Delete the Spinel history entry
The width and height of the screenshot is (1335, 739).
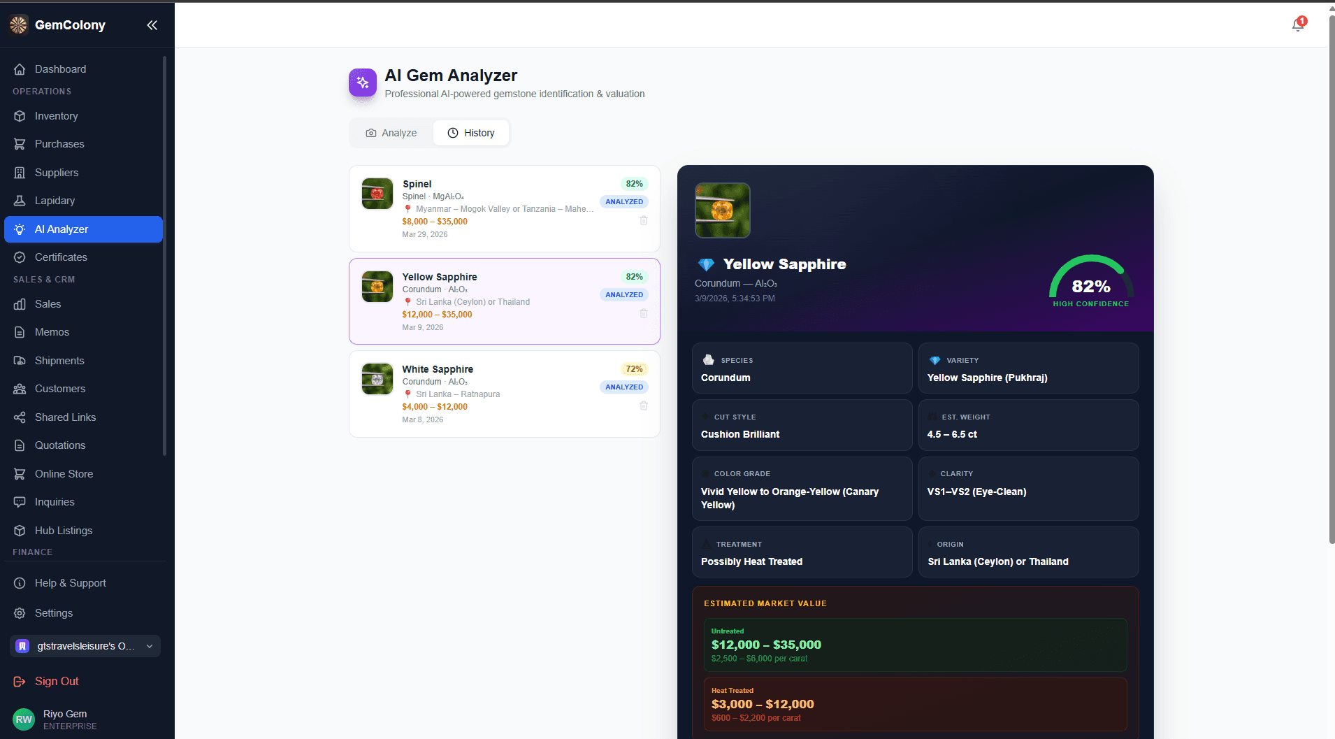pyautogui.click(x=644, y=220)
